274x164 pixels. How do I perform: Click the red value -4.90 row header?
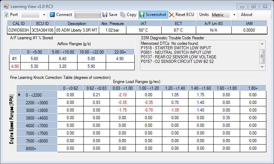(15, 66)
